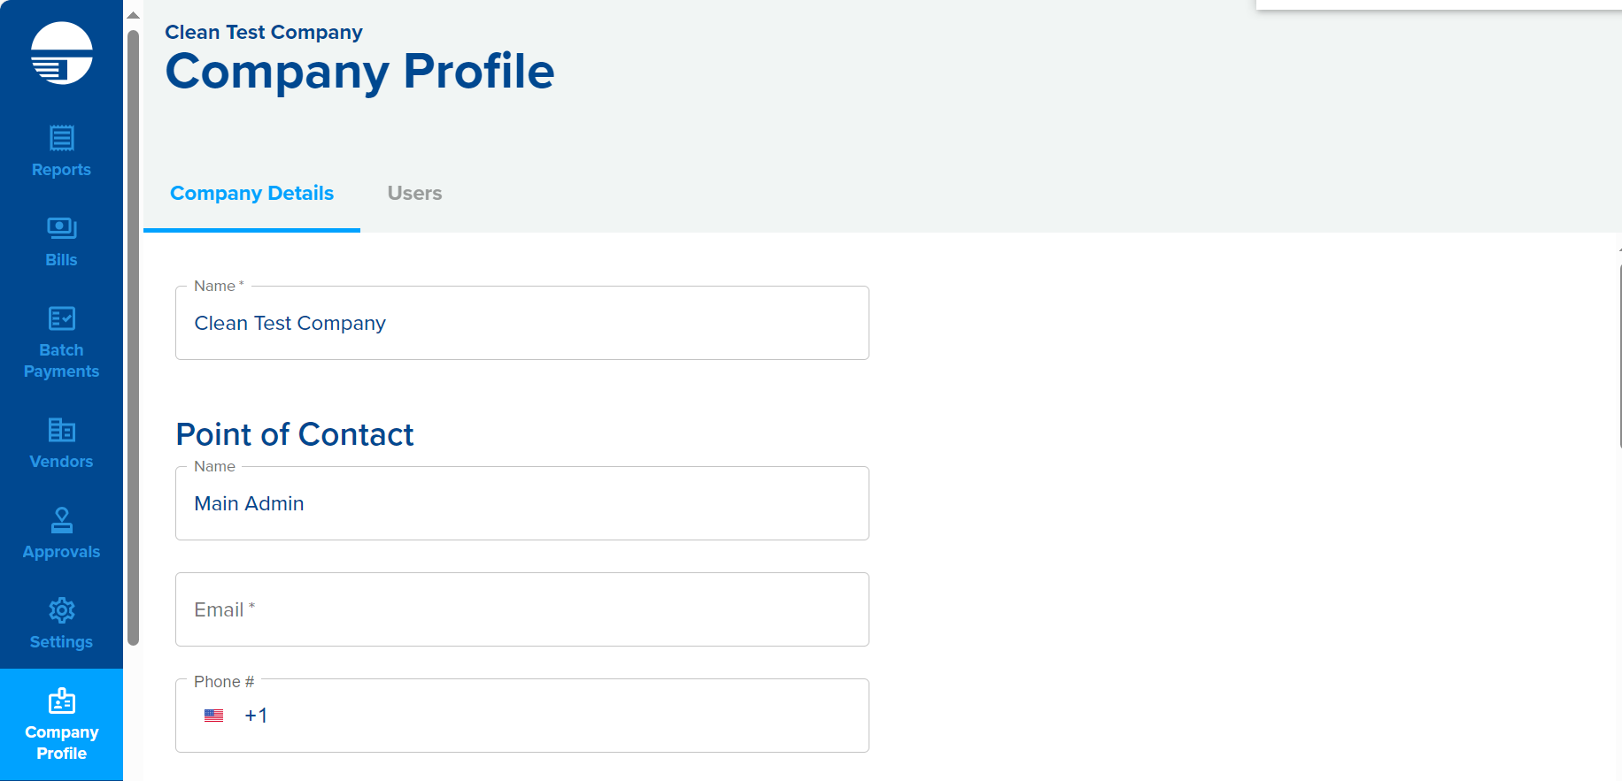The height and width of the screenshot is (781, 1622).
Task: Open the Reports section in the sidebar
Action: [60, 150]
